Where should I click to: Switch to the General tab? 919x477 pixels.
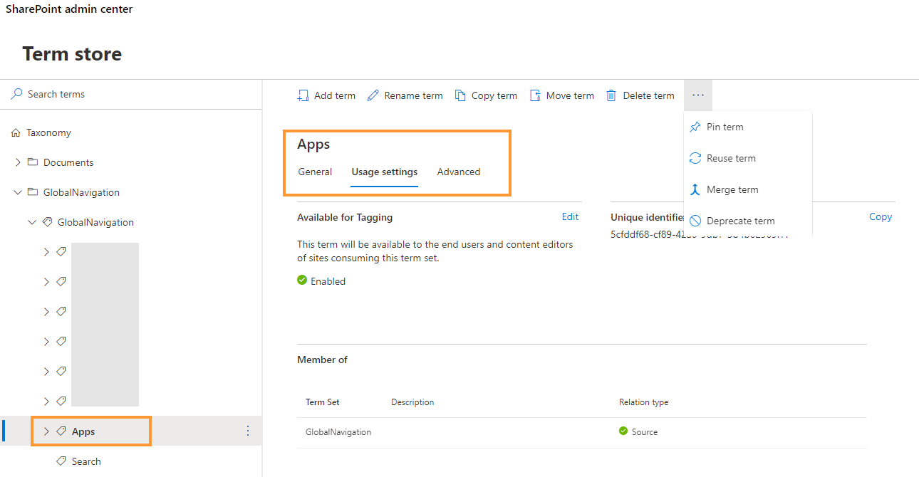pyautogui.click(x=315, y=172)
